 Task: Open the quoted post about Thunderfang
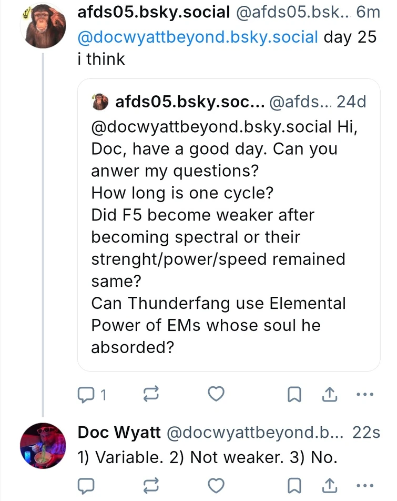(228, 237)
